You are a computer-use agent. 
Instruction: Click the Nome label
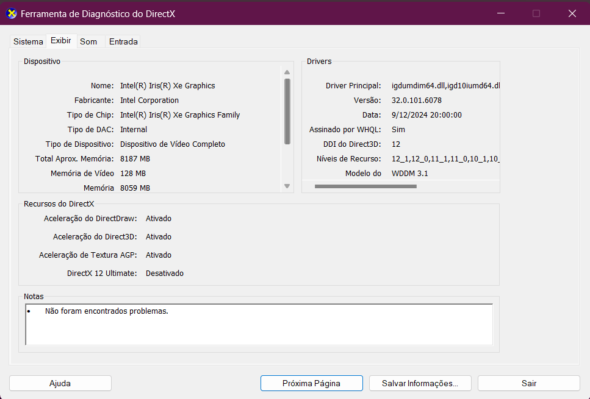tap(102, 86)
